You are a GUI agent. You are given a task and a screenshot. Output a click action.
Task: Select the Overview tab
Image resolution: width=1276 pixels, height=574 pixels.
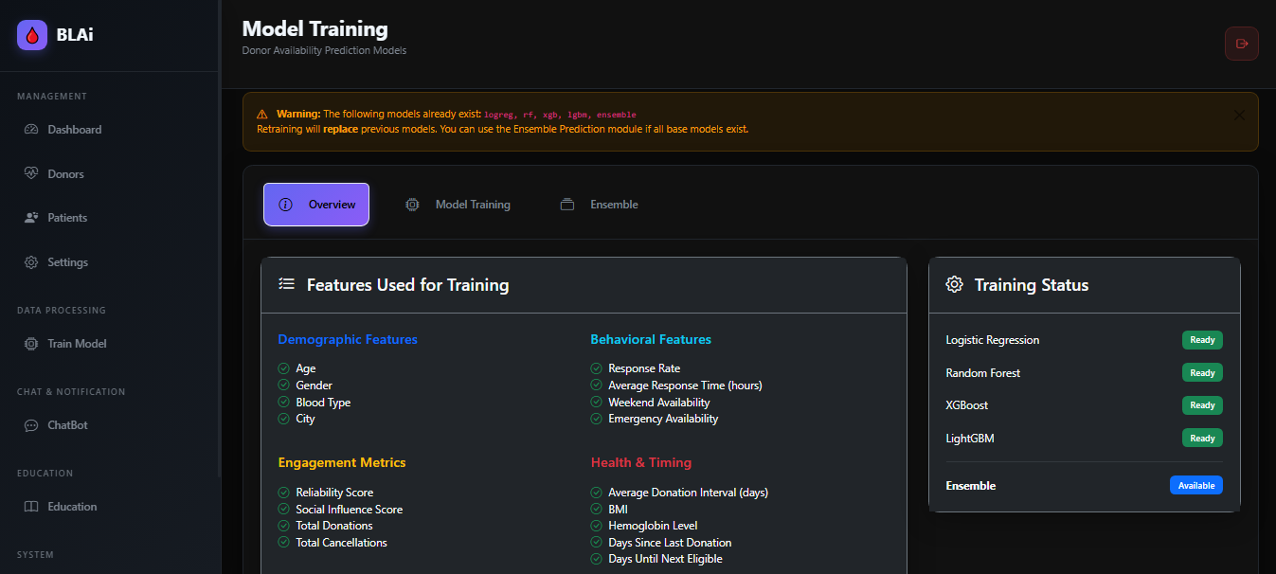pyautogui.click(x=316, y=205)
